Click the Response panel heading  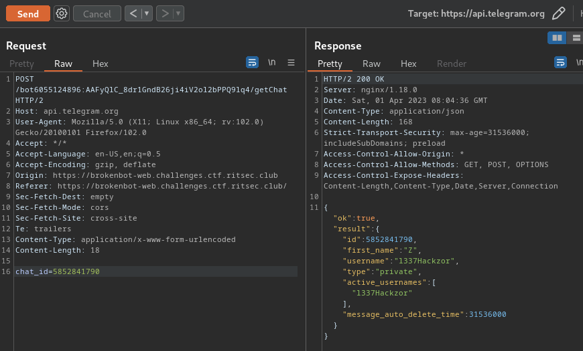tap(338, 46)
